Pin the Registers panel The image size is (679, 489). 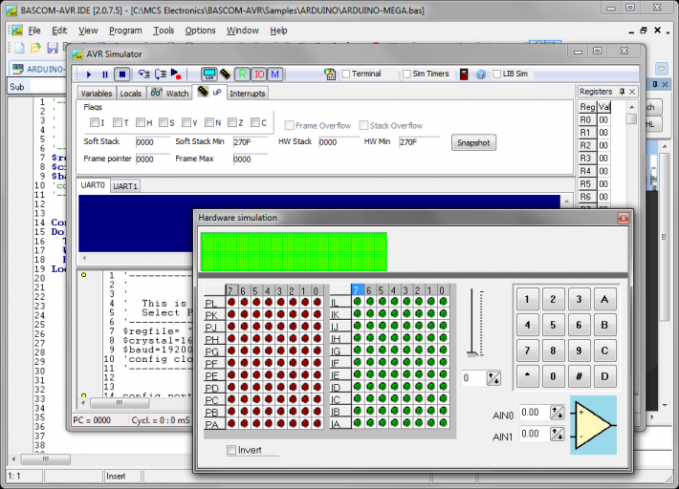pyautogui.click(x=622, y=92)
